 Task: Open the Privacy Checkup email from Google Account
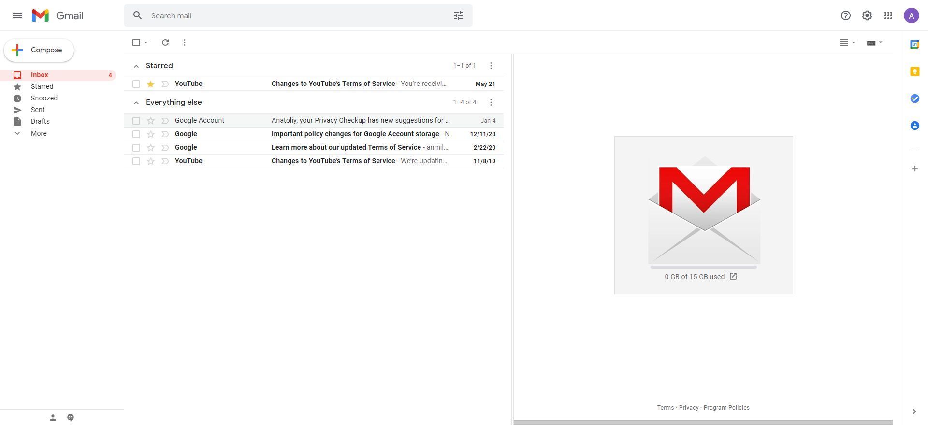[x=314, y=121]
